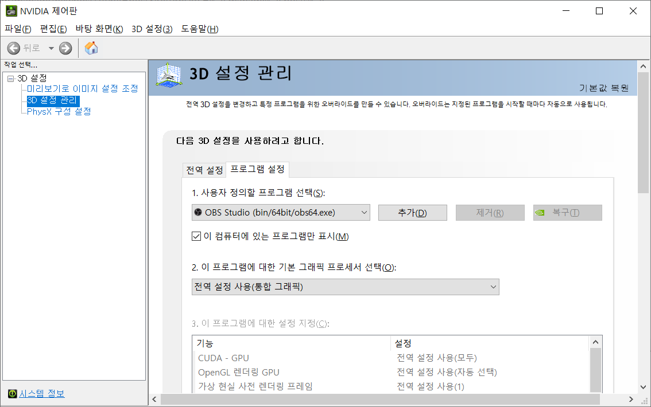Click the 제거(R) button
The width and height of the screenshot is (651, 407).
coord(490,213)
